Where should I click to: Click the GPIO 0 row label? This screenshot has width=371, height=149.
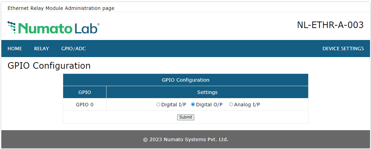coord(85,105)
